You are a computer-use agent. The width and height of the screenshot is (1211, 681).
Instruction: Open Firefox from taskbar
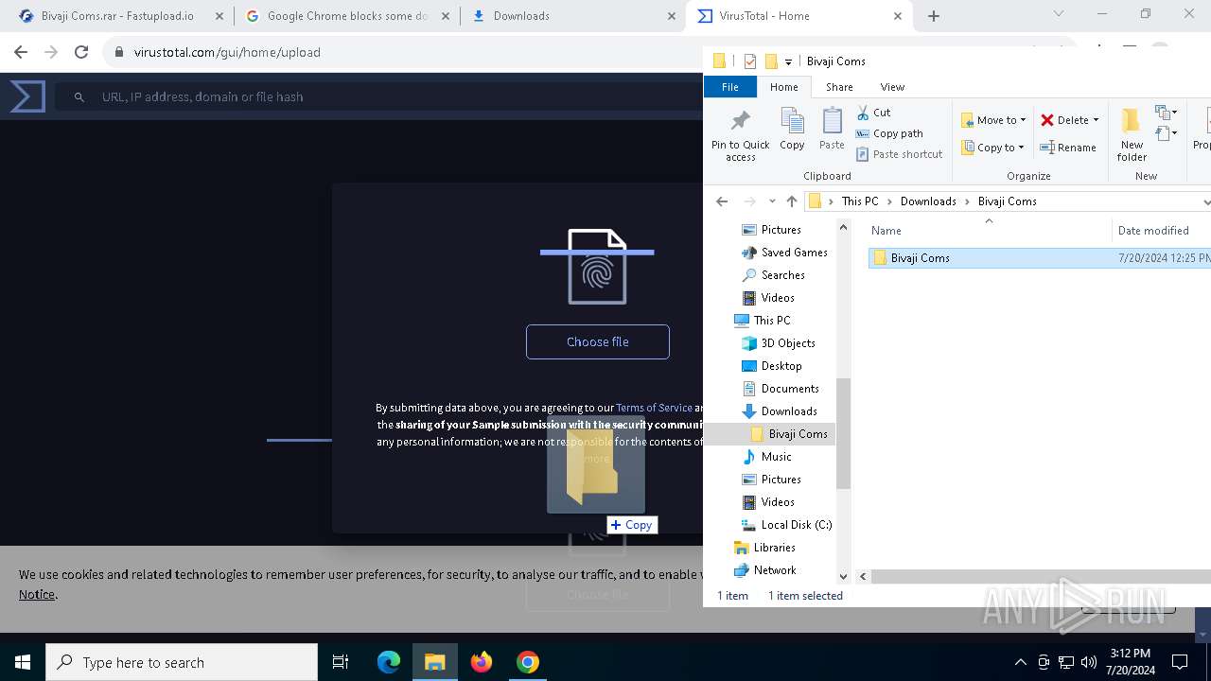[482, 662]
